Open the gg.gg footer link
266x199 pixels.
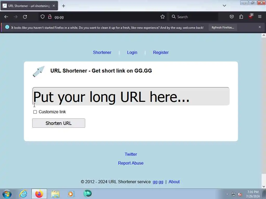click(x=158, y=182)
